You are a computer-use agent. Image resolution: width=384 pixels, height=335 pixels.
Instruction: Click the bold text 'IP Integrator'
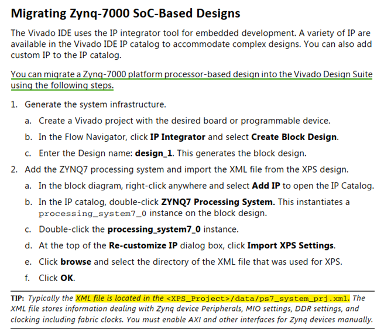[178, 137]
